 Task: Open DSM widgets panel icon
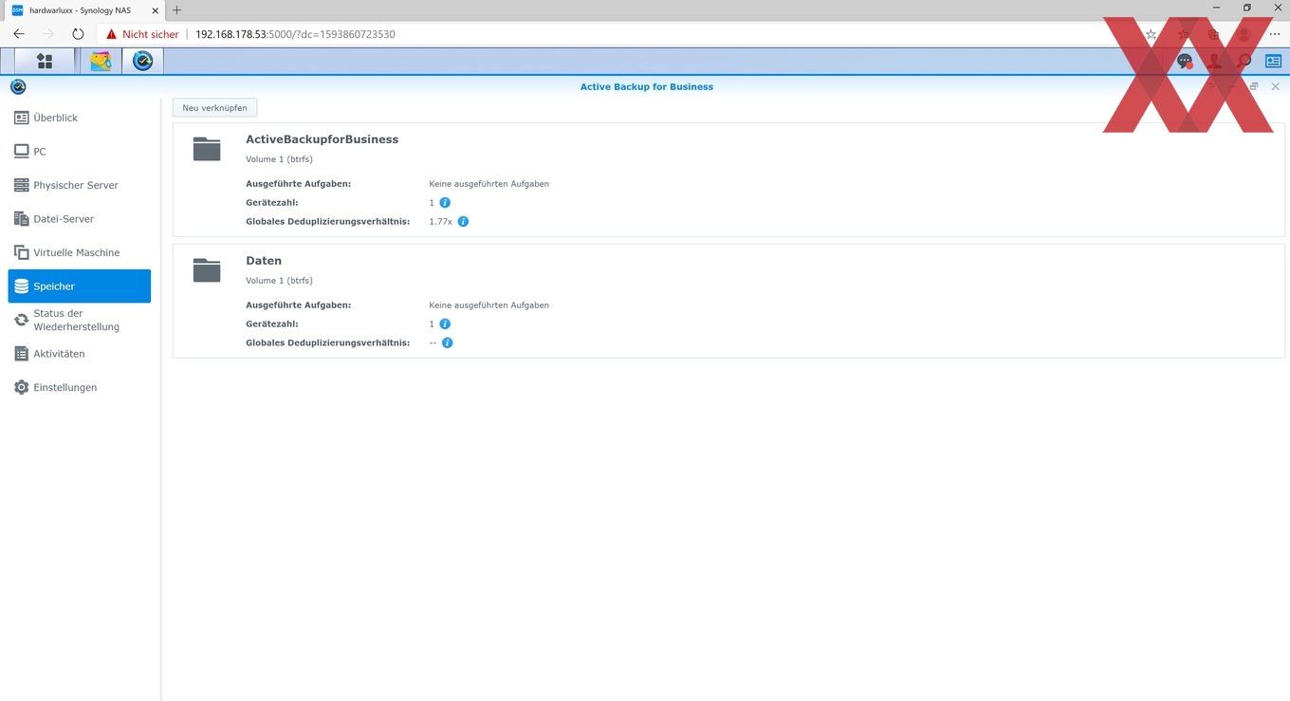pyautogui.click(x=1273, y=62)
